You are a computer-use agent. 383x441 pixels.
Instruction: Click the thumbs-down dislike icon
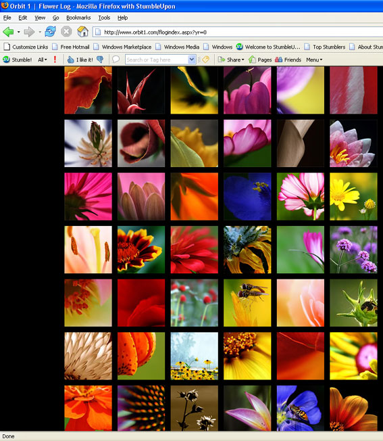coord(100,60)
